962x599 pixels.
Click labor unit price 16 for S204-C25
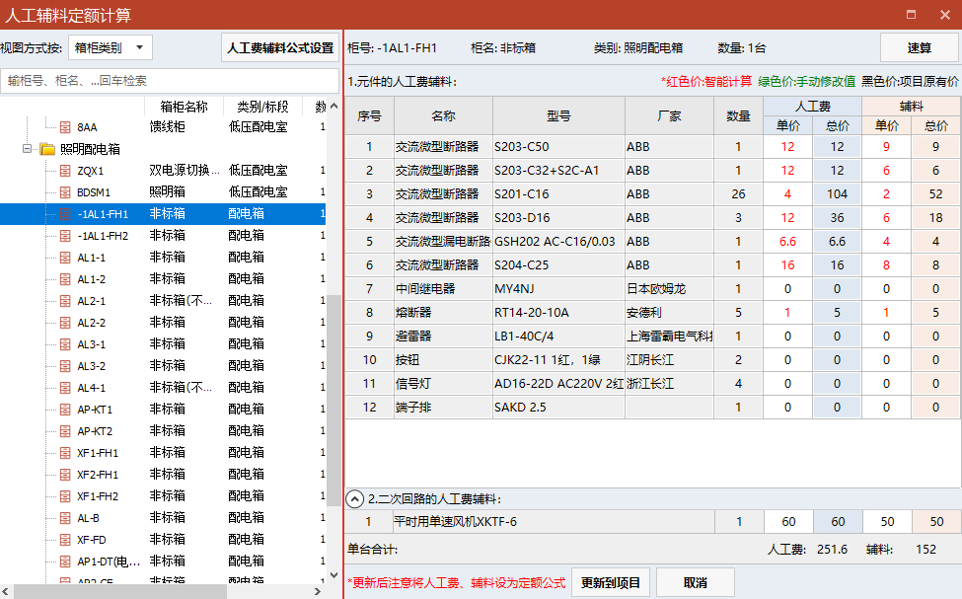(x=787, y=265)
